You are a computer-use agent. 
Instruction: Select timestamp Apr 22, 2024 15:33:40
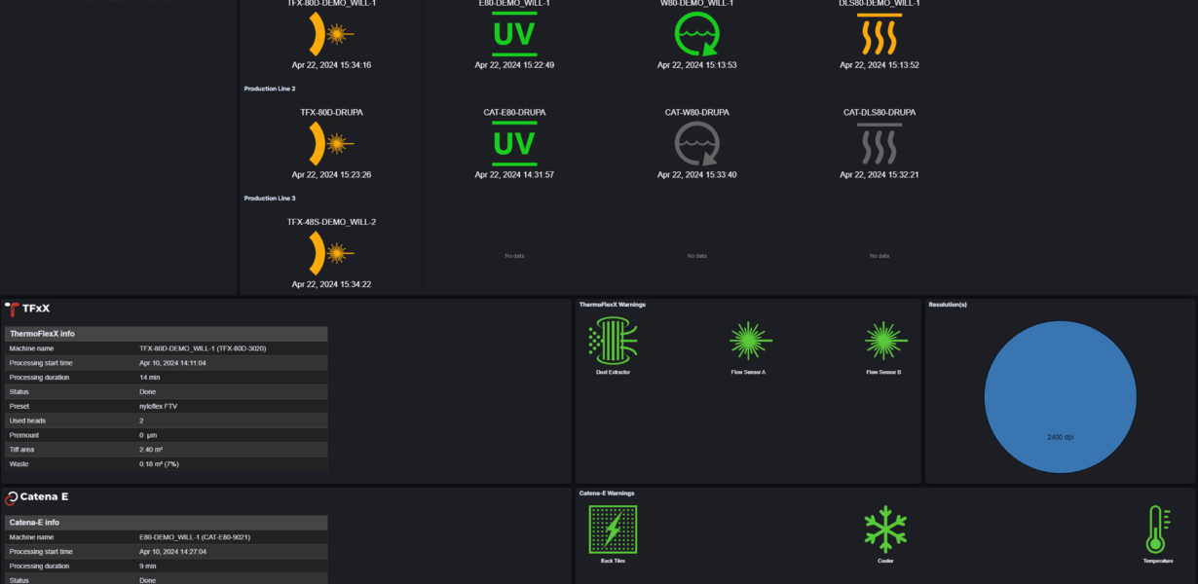pos(697,175)
